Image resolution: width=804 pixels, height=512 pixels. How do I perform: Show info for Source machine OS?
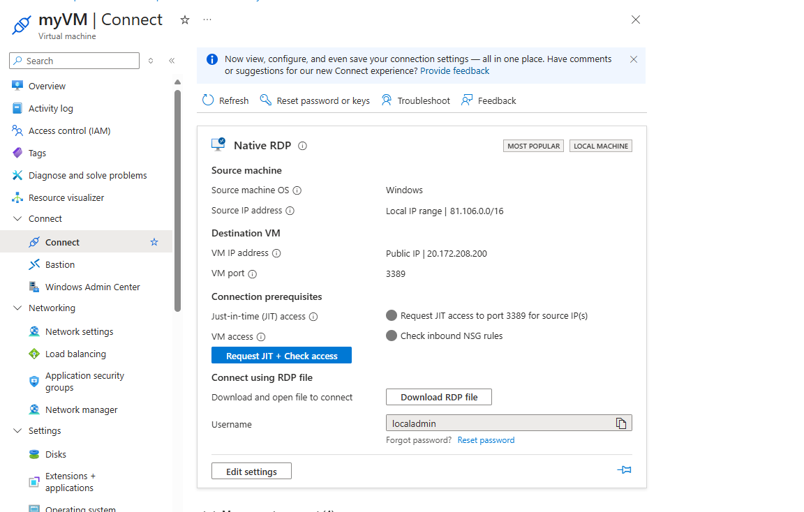[x=297, y=190]
